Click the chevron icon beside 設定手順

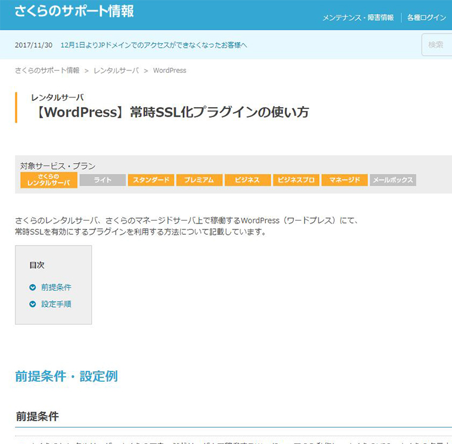click(33, 304)
